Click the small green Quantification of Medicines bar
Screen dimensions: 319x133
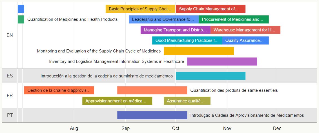21,19
